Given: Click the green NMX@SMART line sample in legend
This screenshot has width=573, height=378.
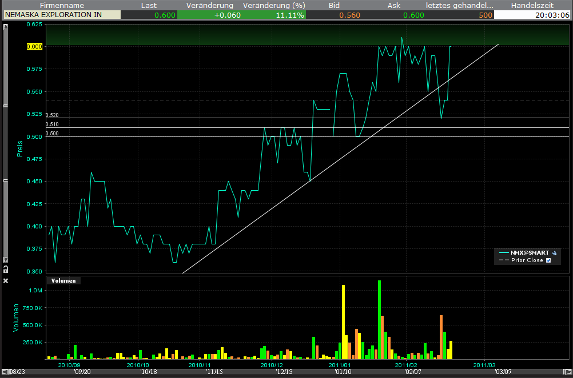Looking at the screenshot, I should [504, 252].
